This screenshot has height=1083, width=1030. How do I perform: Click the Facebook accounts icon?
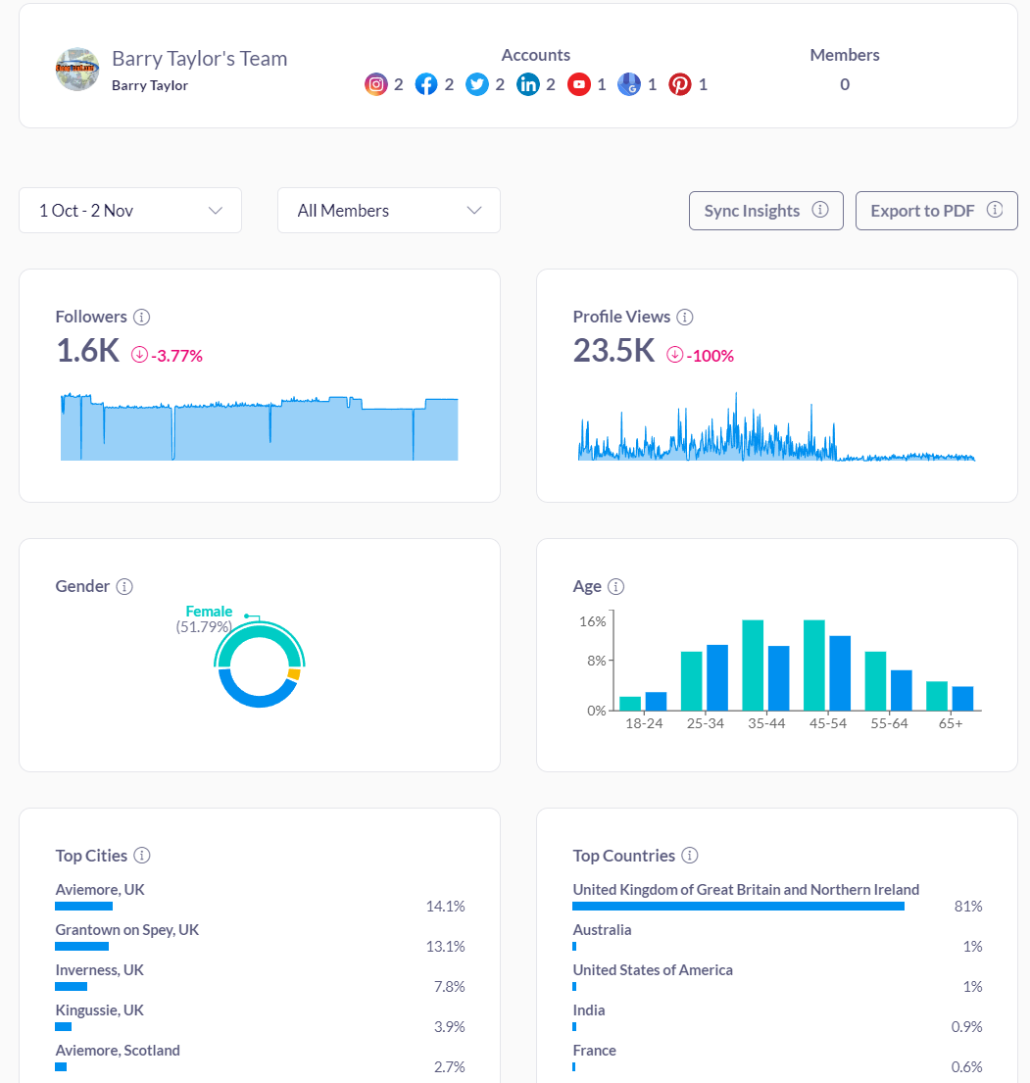tap(426, 84)
